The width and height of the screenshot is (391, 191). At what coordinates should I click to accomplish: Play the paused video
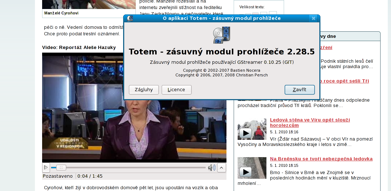point(46,168)
